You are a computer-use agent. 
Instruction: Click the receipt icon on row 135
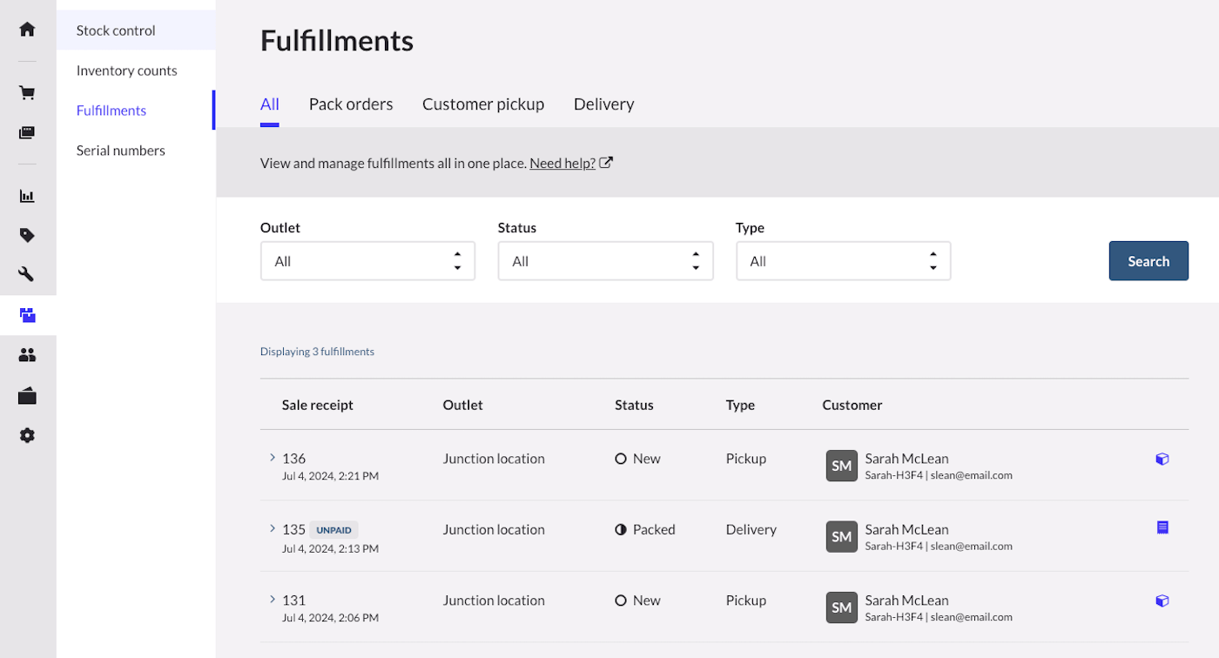tap(1162, 527)
